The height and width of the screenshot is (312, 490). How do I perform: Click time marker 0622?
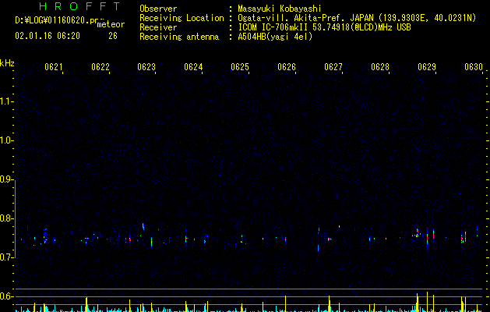[100, 67]
